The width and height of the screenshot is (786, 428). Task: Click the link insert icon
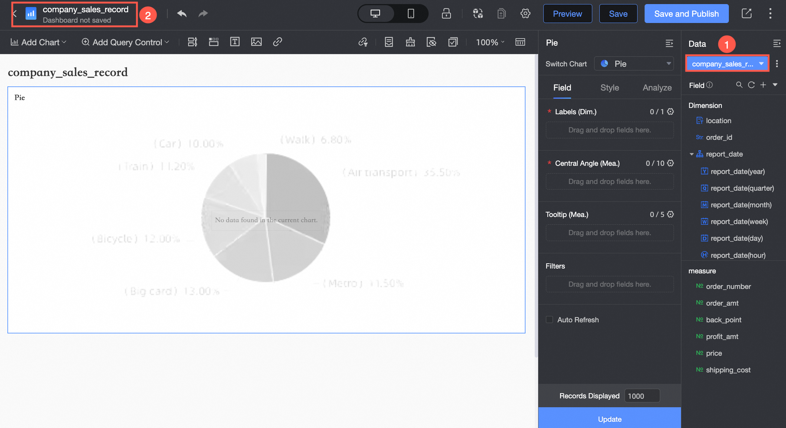click(277, 42)
